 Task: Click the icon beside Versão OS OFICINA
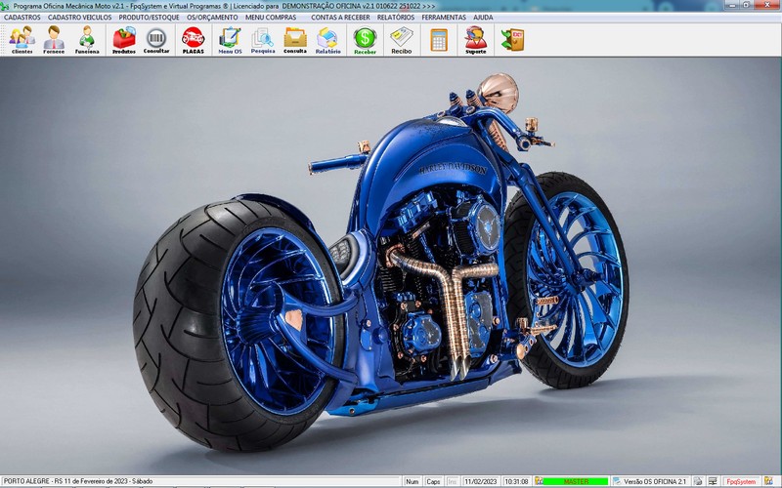[618, 481]
